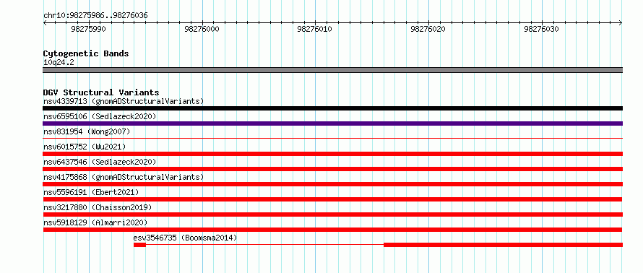Open variant nsv3217880 (Chaisson2019) label

(98, 207)
